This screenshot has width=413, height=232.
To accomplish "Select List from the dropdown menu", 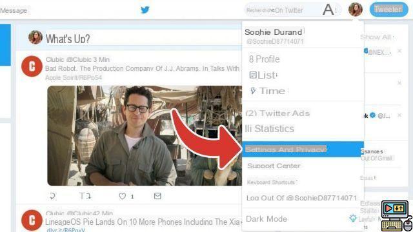I will click(x=303, y=75).
